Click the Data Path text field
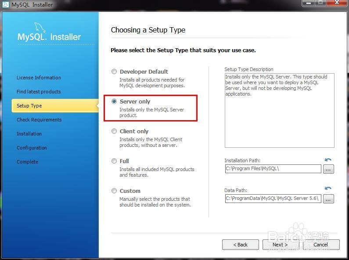The image size is (349, 260). coord(273,199)
